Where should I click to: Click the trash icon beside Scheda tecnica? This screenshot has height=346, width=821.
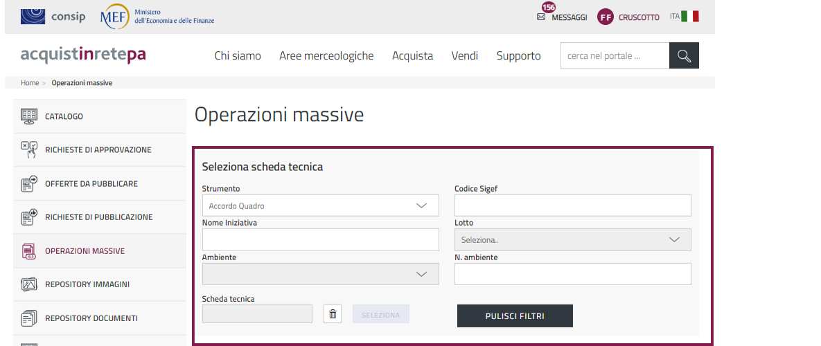click(333, 314)
